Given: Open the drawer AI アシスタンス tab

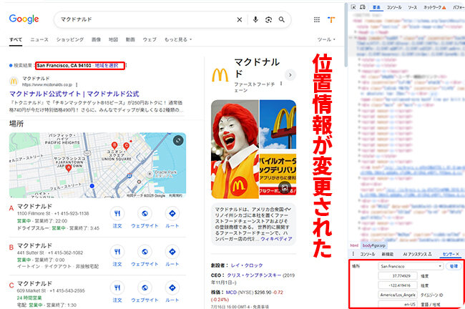Looking at the screenshot, I should [417, 254].
